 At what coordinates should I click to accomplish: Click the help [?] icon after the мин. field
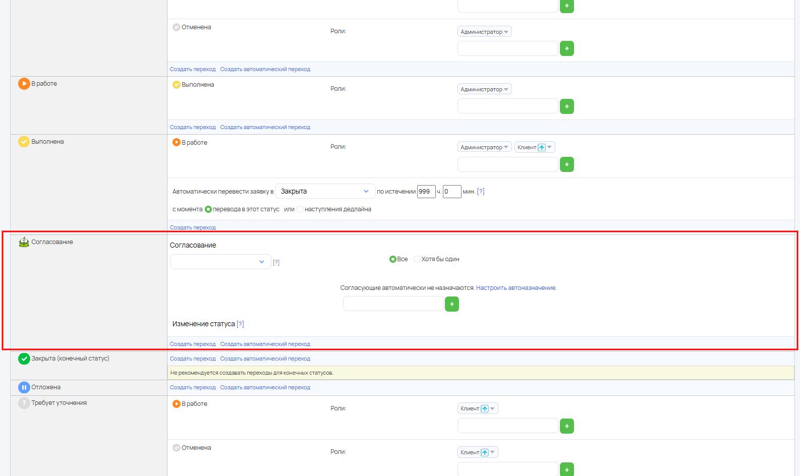pyautogui.click(x=481, y=192)
